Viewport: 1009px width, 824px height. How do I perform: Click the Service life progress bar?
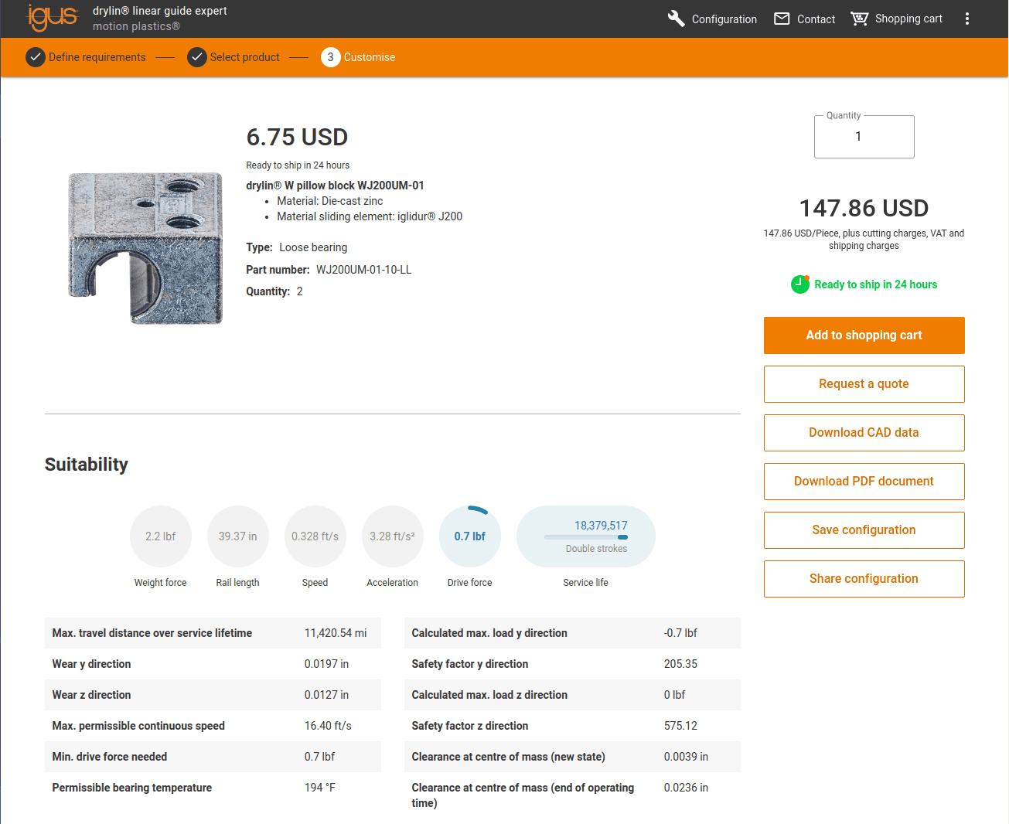(x=586, y=537)
